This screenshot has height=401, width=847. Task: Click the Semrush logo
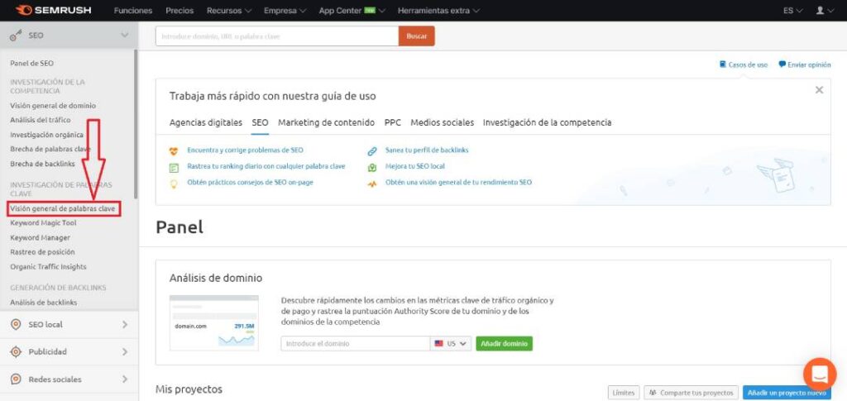pyautogui.click(x=54, y=10)
